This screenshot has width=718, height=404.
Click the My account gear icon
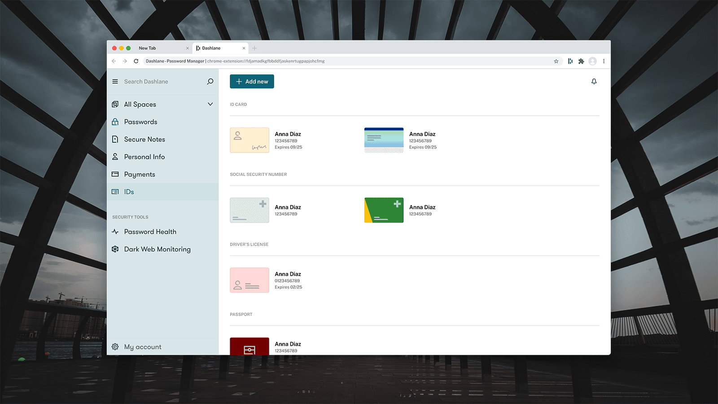[x=115, y=347]
